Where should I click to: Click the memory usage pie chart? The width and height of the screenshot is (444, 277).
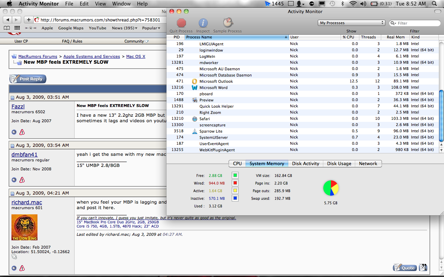coord(331,188)
